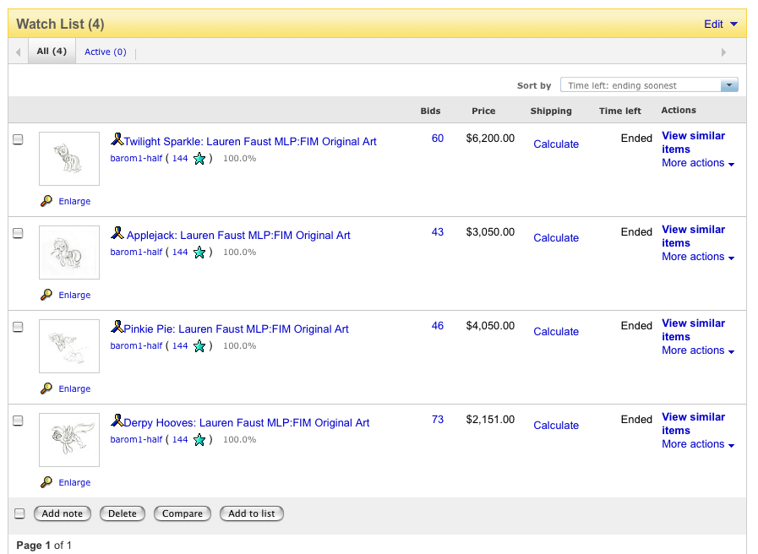The height and width of the screenshot is (554, 758).
Task: Click the charity ribbon icon beside Derpy Hooves listing
Action: pos(117,421)
